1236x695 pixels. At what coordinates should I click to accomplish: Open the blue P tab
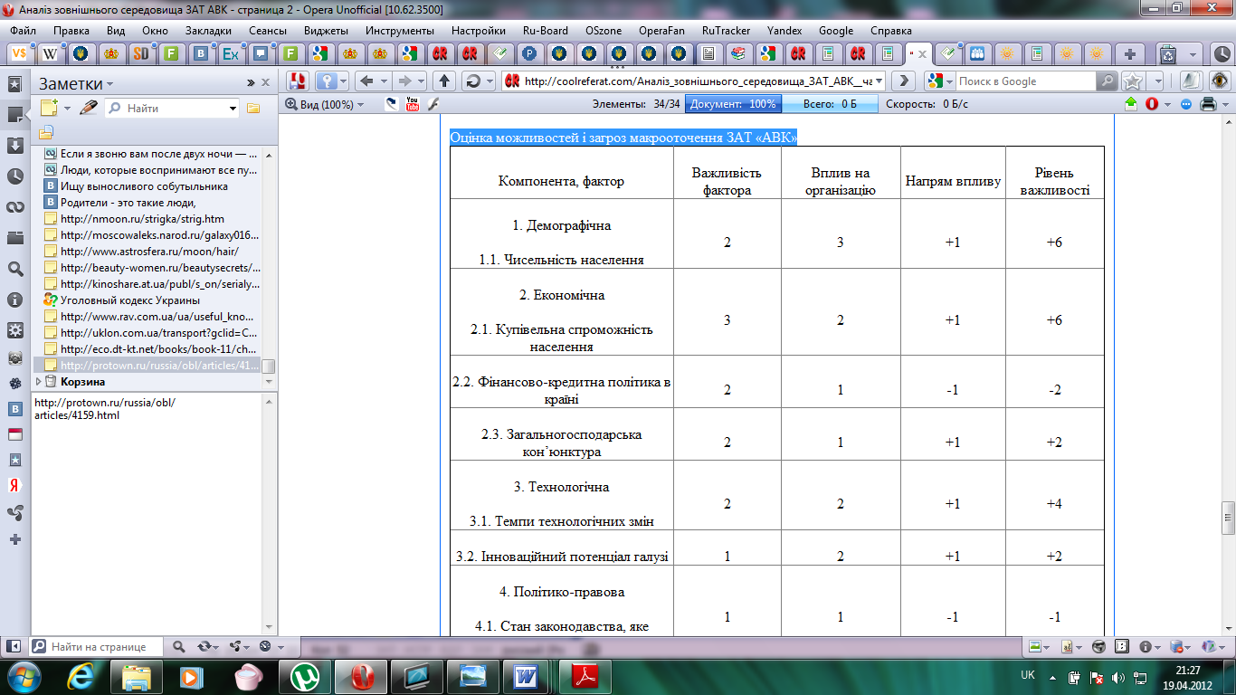(x=529, y=53)
